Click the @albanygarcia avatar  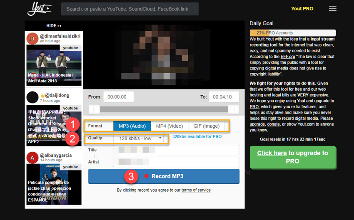pyautogui.click(x=32, y=158)
